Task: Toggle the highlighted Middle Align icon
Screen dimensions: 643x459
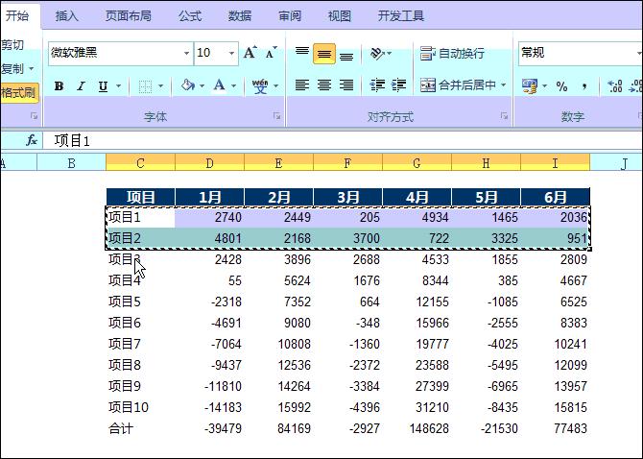Action: coord(324,54)
